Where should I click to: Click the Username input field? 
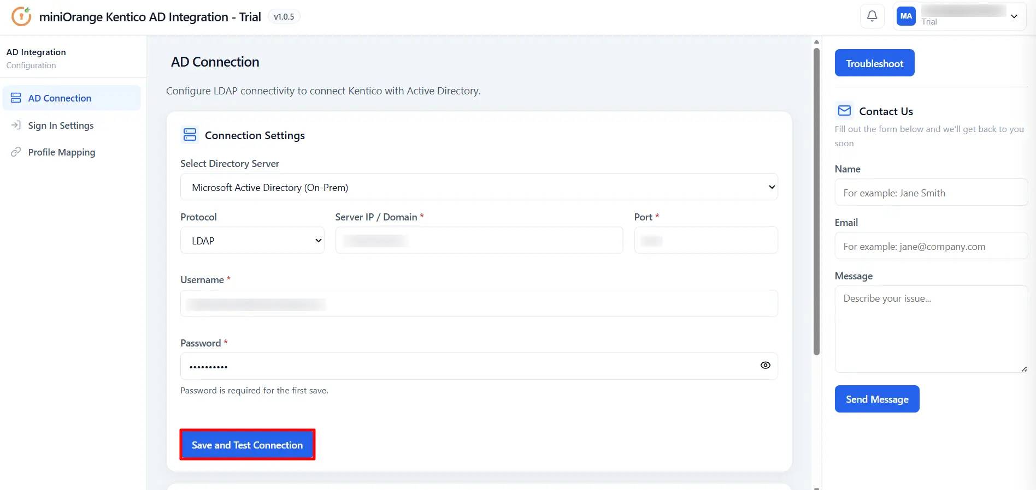pos(479,303)
